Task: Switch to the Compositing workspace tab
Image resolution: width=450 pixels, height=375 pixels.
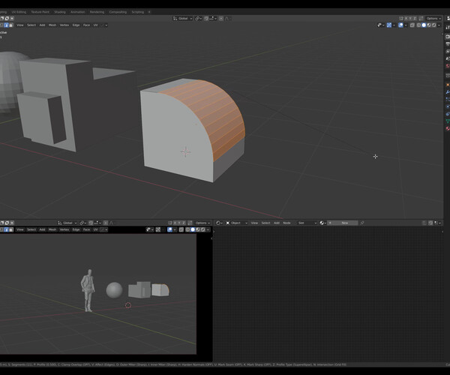Action: point(118,12)
